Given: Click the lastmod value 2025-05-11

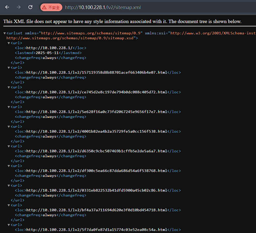Looking at the screenshot, I should (47, 53).
